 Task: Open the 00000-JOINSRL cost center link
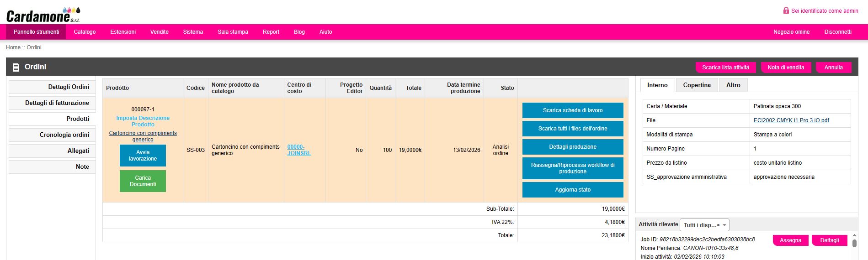tap(299, 150)
